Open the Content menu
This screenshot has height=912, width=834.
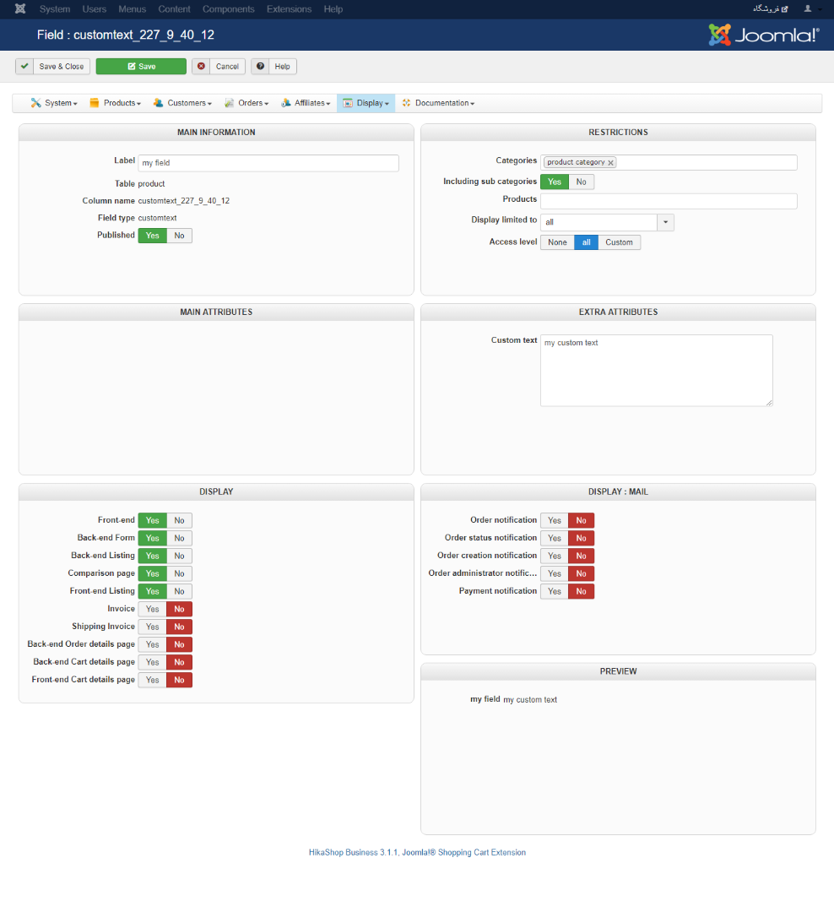point(174,9)
